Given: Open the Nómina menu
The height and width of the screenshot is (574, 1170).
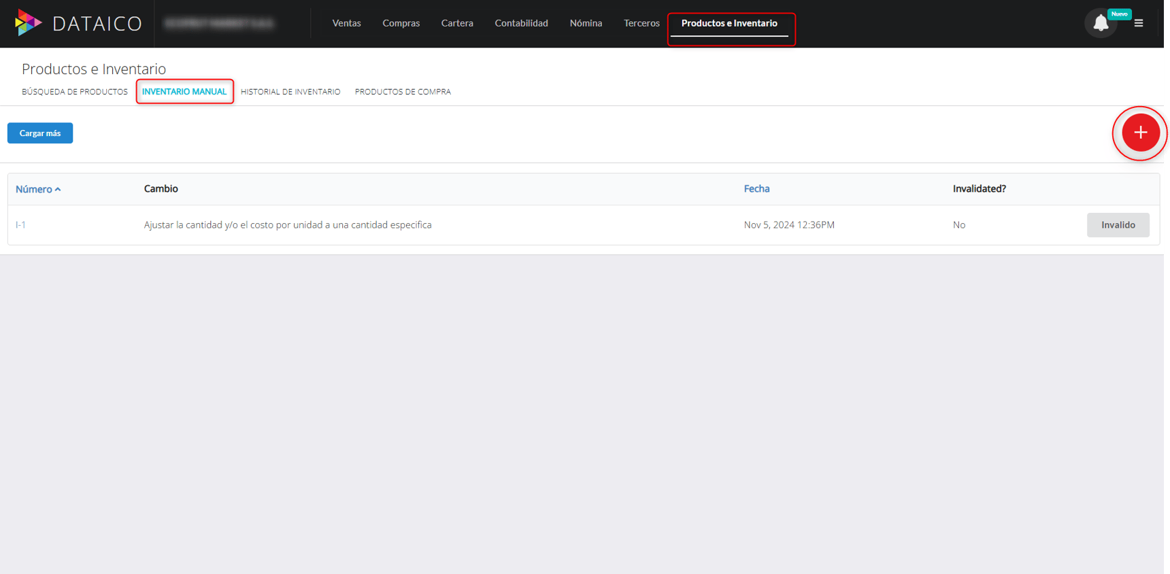Looking at the screenshot, I should click(x=586, y=23).
